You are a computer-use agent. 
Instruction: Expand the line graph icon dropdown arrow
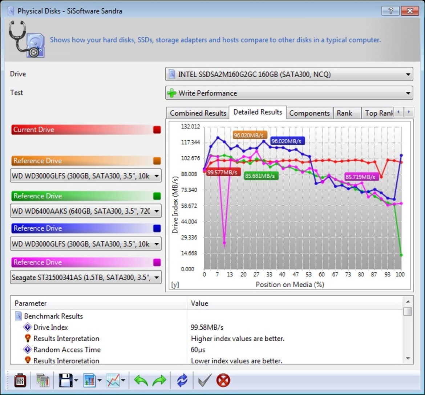124,380
